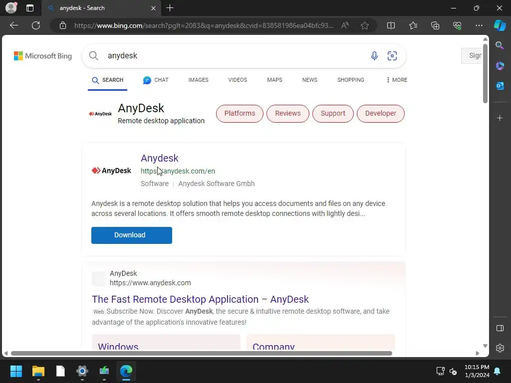
Task: Switch to the NEWS tab
Action: 309,80
